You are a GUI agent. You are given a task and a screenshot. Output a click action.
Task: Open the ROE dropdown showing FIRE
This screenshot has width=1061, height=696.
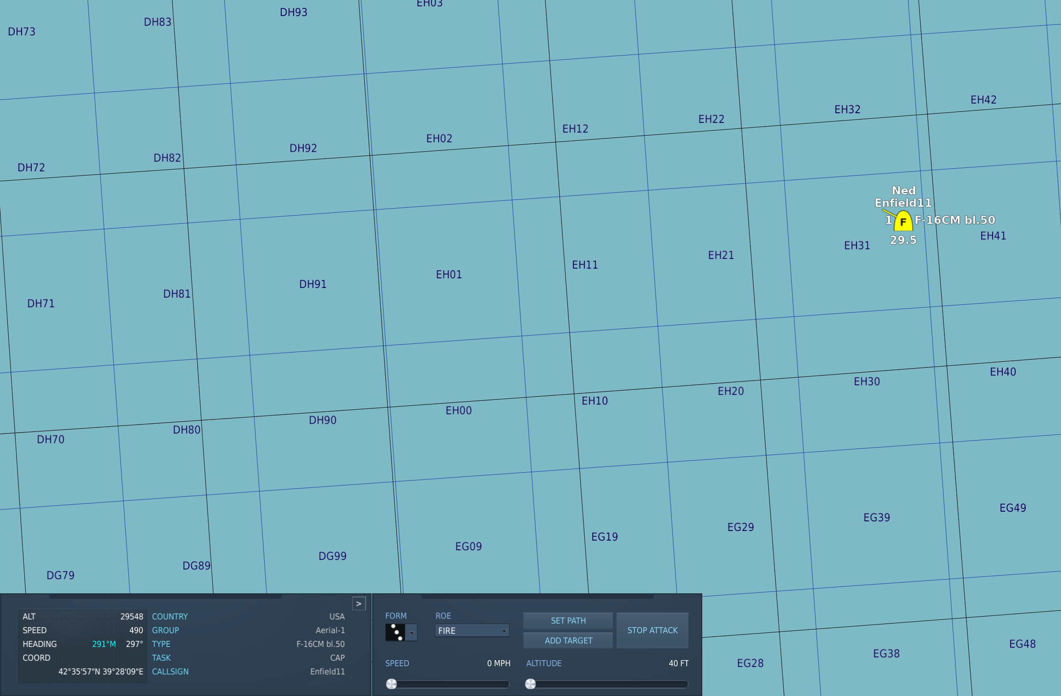click(472, 630)
